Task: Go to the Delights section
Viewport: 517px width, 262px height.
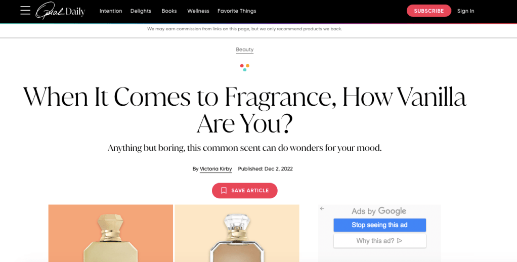Action: click(x=141, y=11)
